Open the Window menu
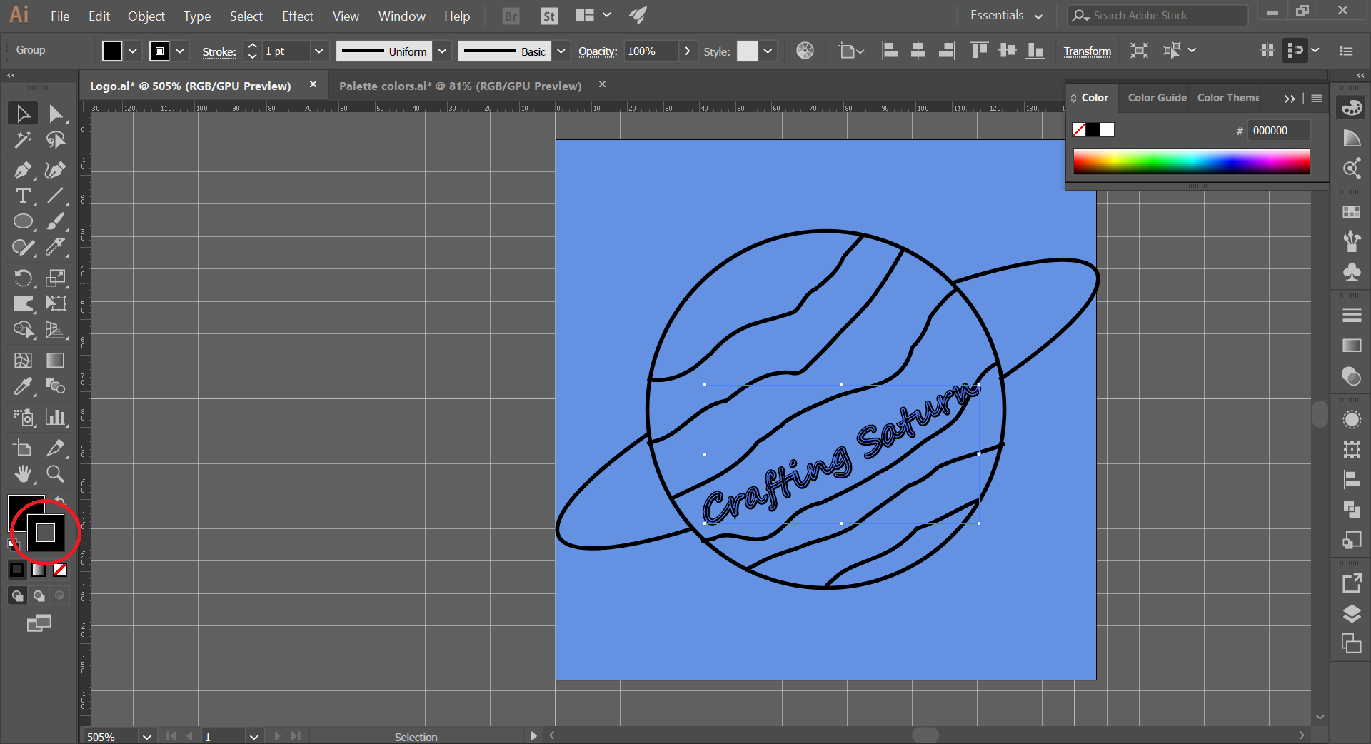1371x744 pixels. 401,16
